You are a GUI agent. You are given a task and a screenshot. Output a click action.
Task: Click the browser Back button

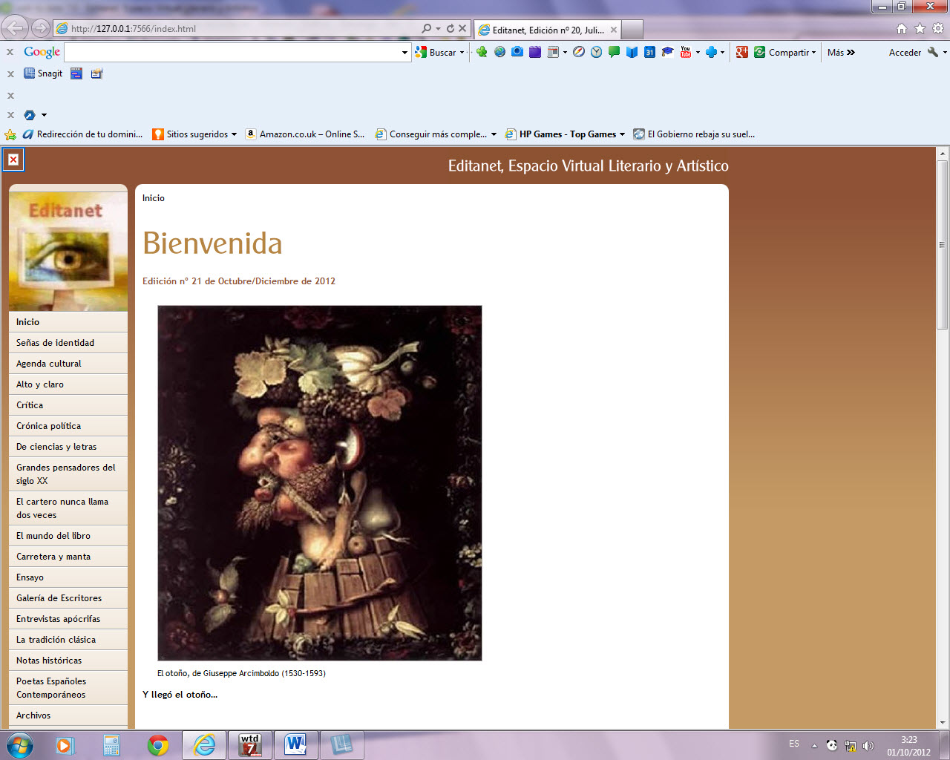(x=14, y=29)
